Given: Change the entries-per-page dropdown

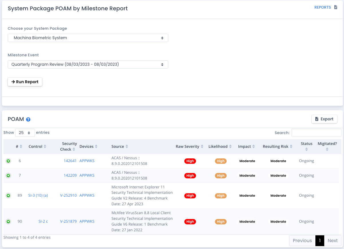Looking at the screenshot, I should point(25,133).
